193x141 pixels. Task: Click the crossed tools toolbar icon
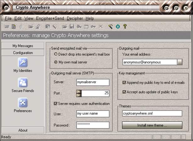pos(100,26)
